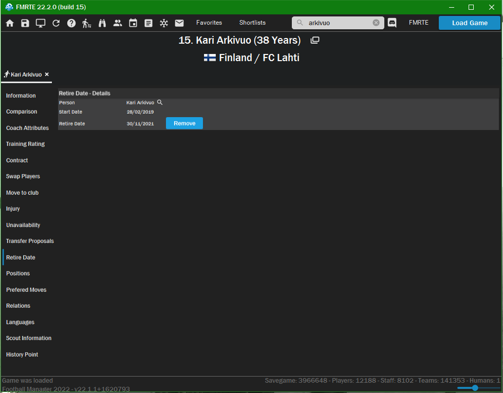This screenshot has height=393, width=503.
Task: Click the magnifier next to Kari Arkivuo person
Action: pyautogui.click(x=160, y=102)
